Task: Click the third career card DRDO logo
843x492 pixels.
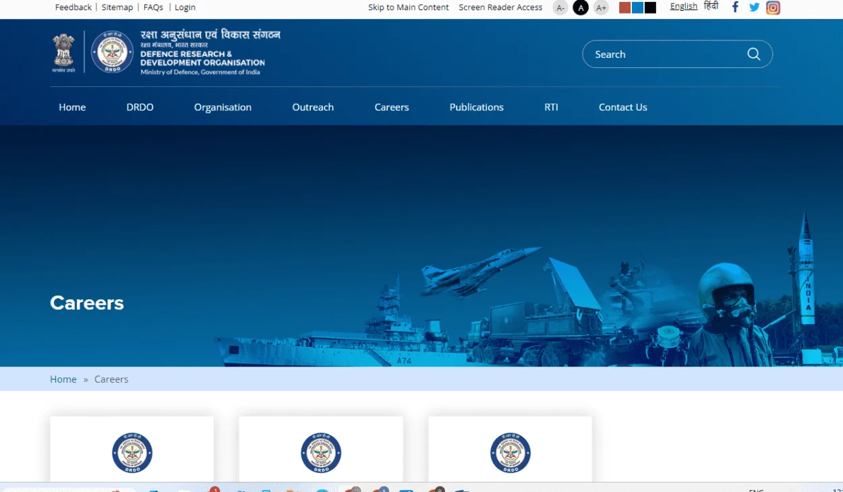Action: click(511, 453)
